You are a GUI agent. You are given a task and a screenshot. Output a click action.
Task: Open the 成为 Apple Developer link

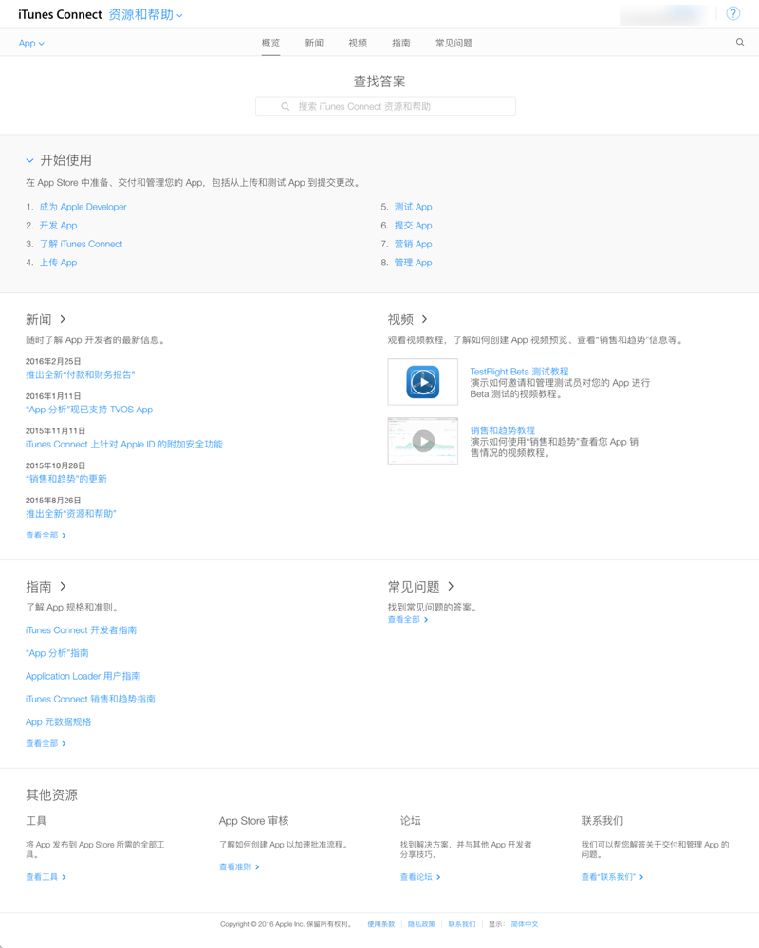coord(83,207)
